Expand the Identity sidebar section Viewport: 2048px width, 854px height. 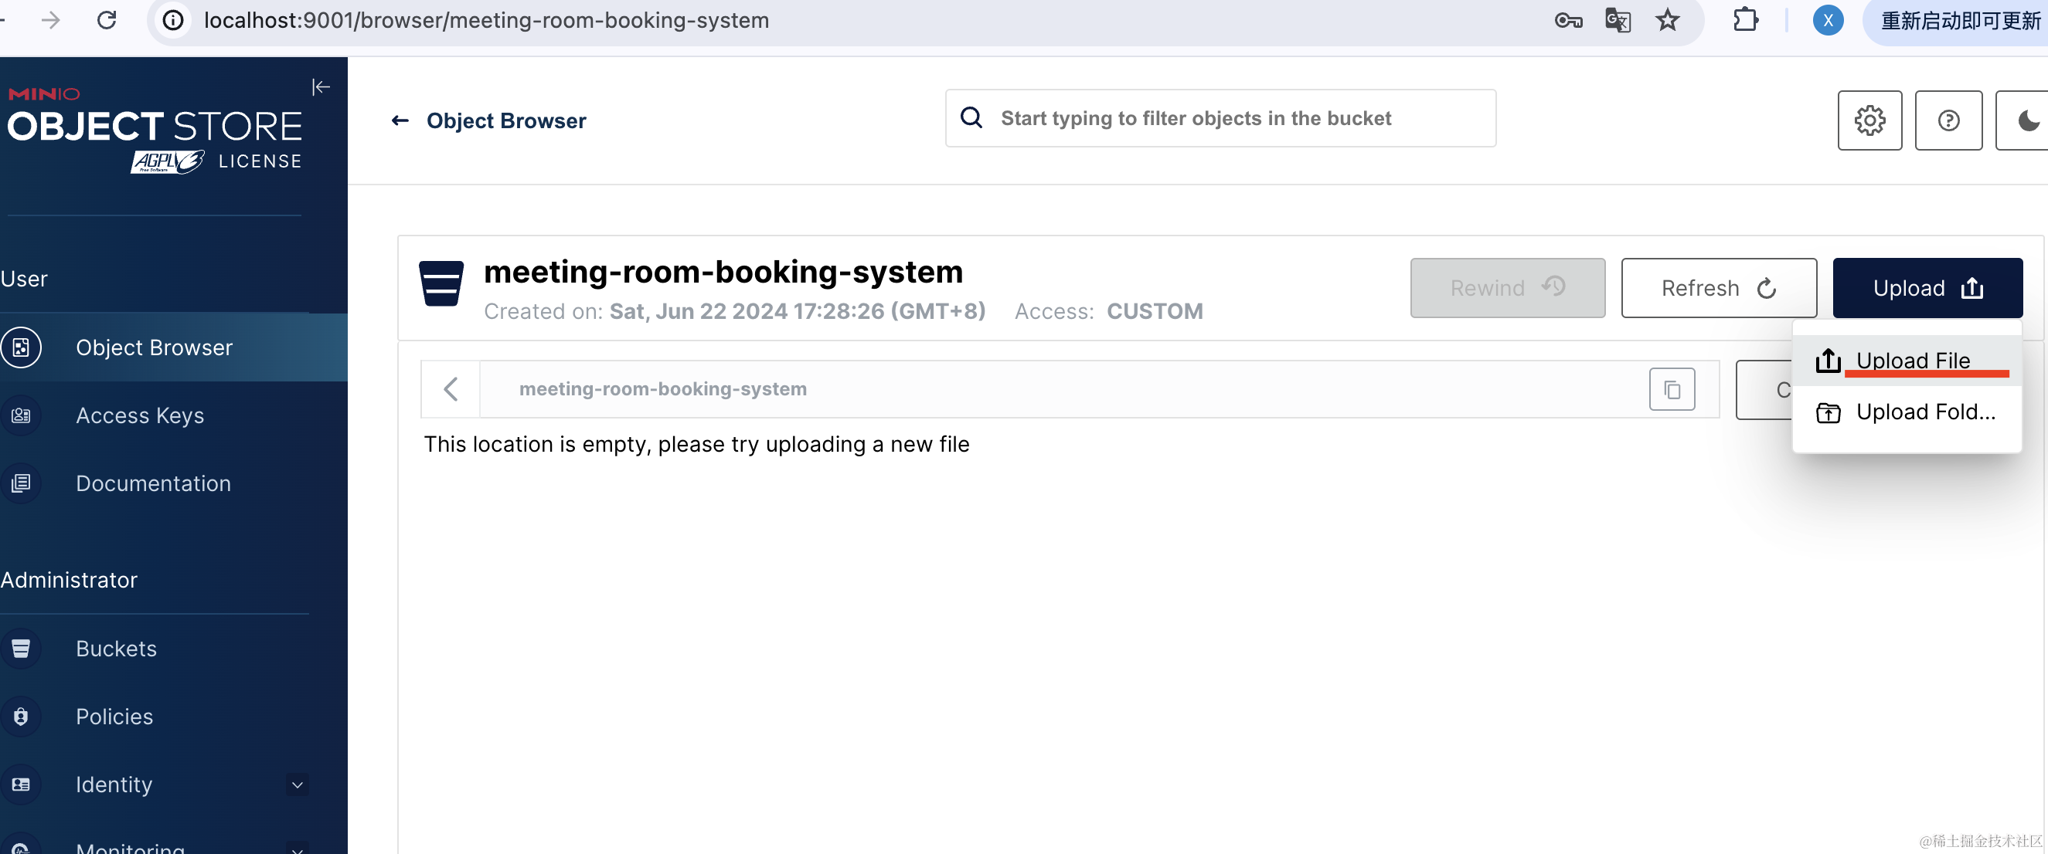[x=298, y=785]
